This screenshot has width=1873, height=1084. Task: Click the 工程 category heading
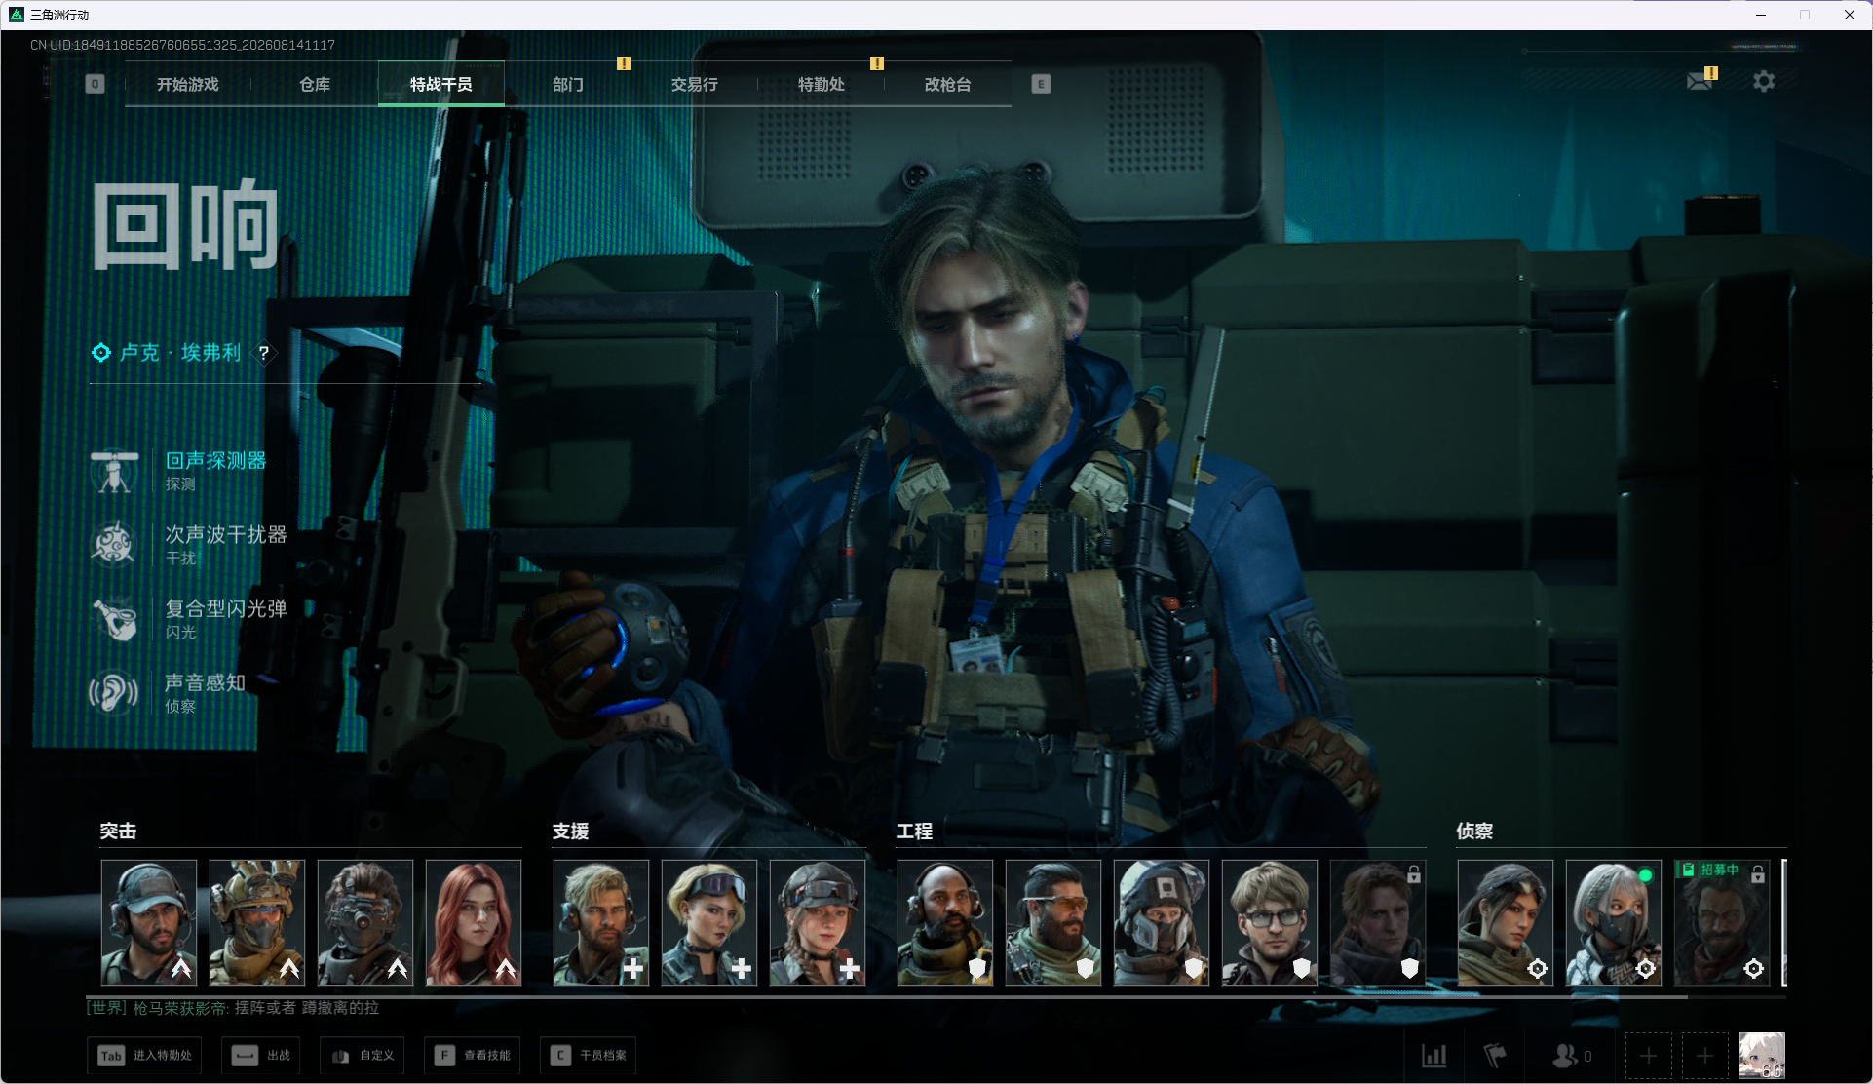914,831
